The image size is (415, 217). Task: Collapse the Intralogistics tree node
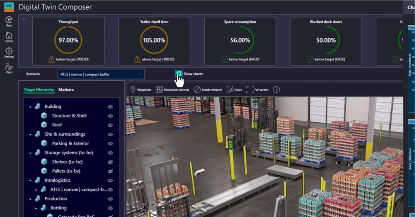(30, 181)
